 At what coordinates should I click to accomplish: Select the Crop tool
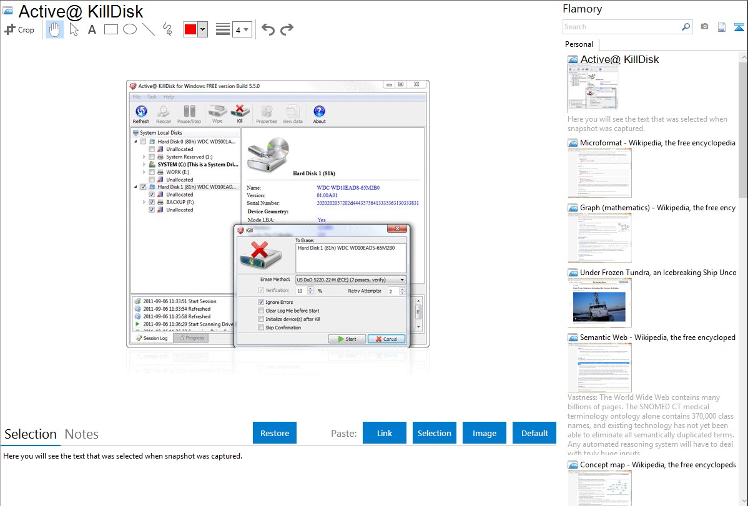[19, 29]
